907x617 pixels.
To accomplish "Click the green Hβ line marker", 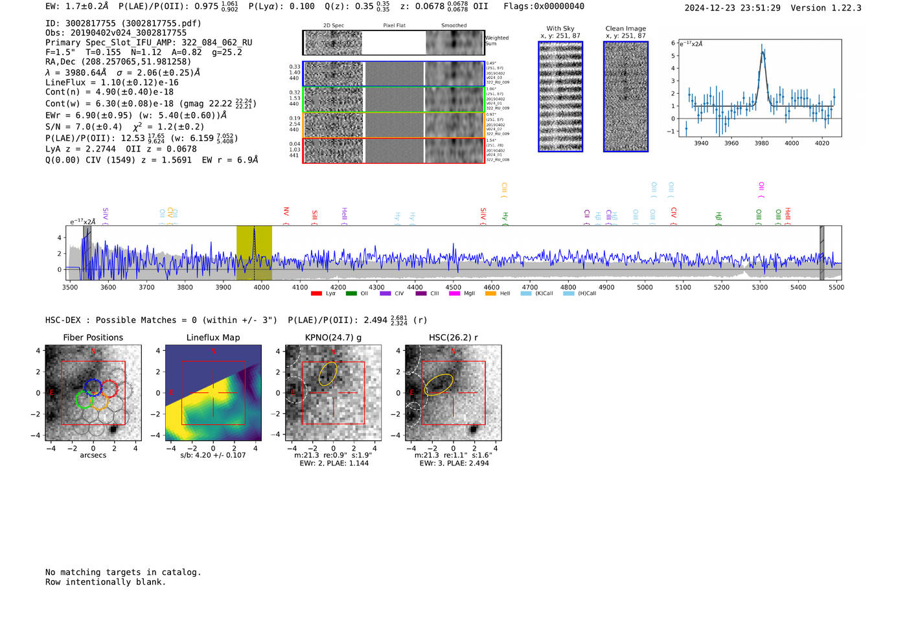I will [718, 218].
